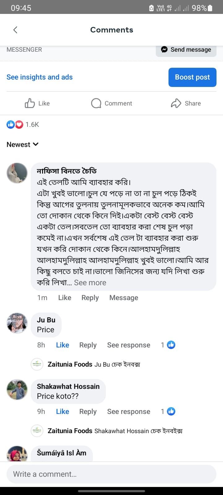
Task: Expand See response under Ju Bu
Action: (x=129, y=345)
